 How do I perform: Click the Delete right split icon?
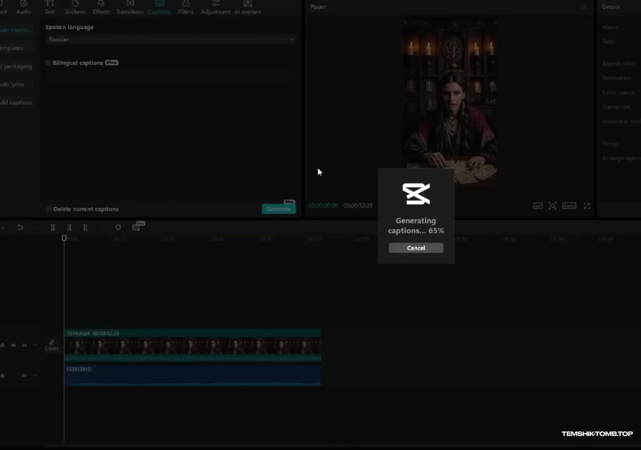tap(85, 227)
